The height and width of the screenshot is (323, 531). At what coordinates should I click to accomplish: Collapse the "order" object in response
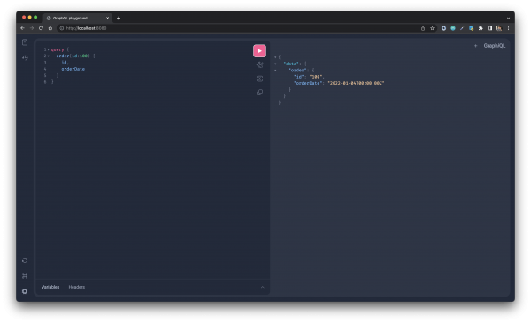pos(275,71)
